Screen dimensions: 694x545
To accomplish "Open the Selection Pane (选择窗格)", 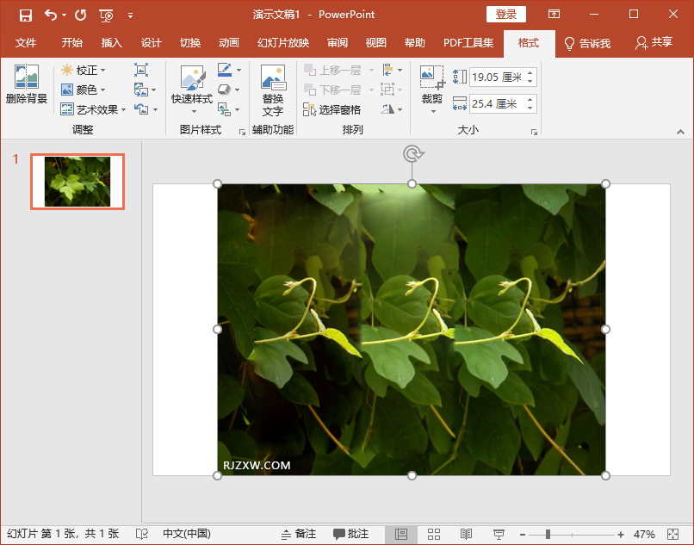I will [x=332, y=110].
